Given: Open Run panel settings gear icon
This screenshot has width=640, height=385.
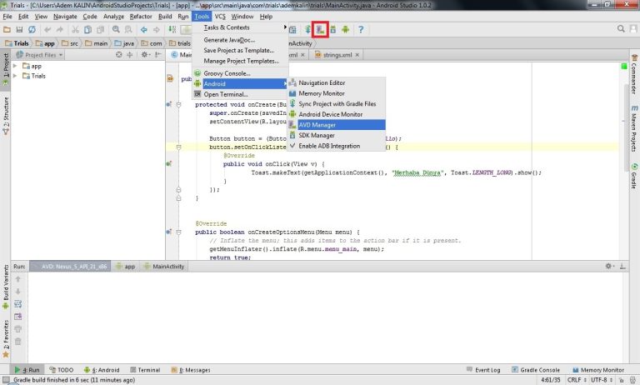Looking at the screenshot, I should [607, 267].
